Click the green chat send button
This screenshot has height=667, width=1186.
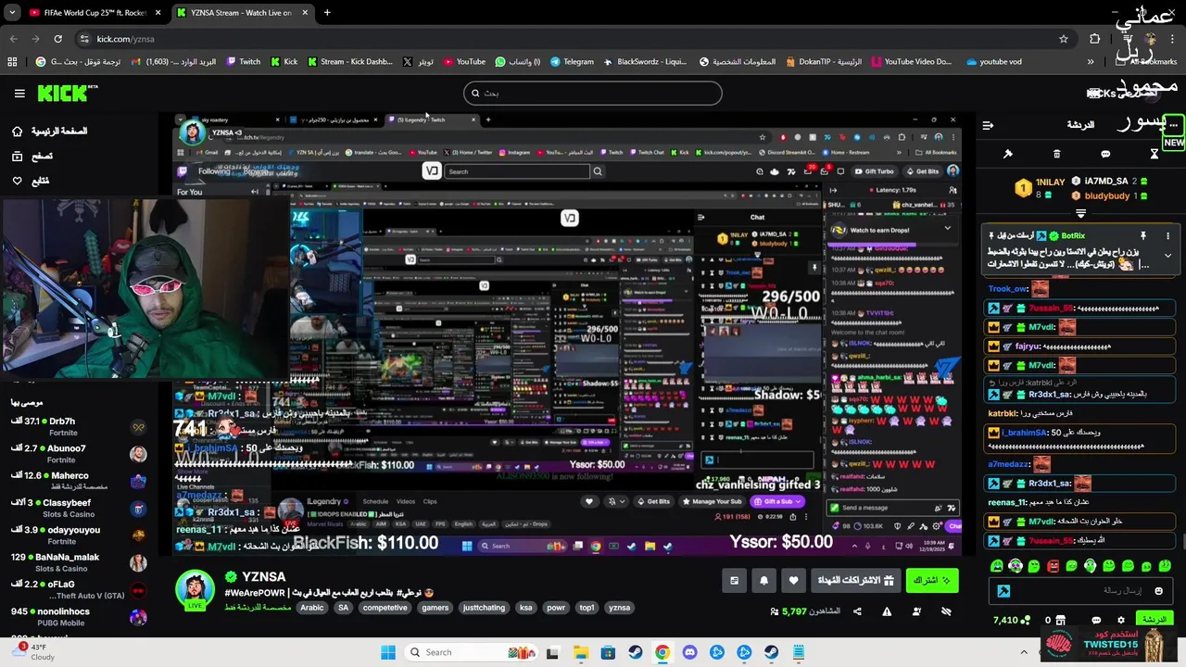click(x=1154, y=619)
